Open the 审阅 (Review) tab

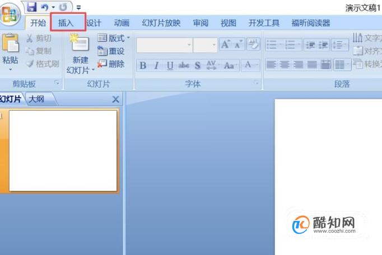tap(201, 23)
